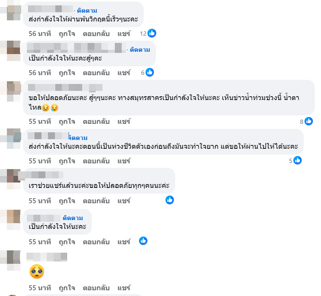Like the 'เราช่วยแชร์แล้วนะคะ' comment via ถูกใจ
321x296 pixels.
[x=67, y=201]
